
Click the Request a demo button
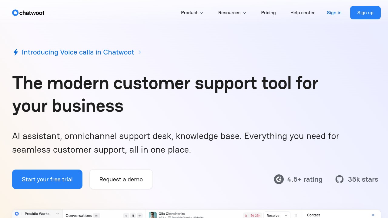click(121, 179)
